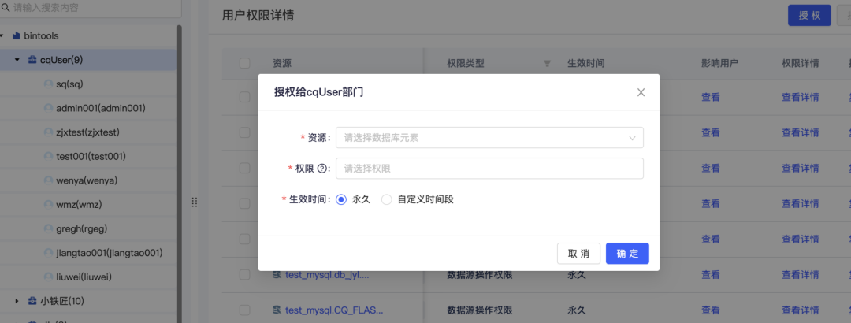Screen dimensions: 851x323
Task: Click the 影响用户 column header
Action: 719,64
